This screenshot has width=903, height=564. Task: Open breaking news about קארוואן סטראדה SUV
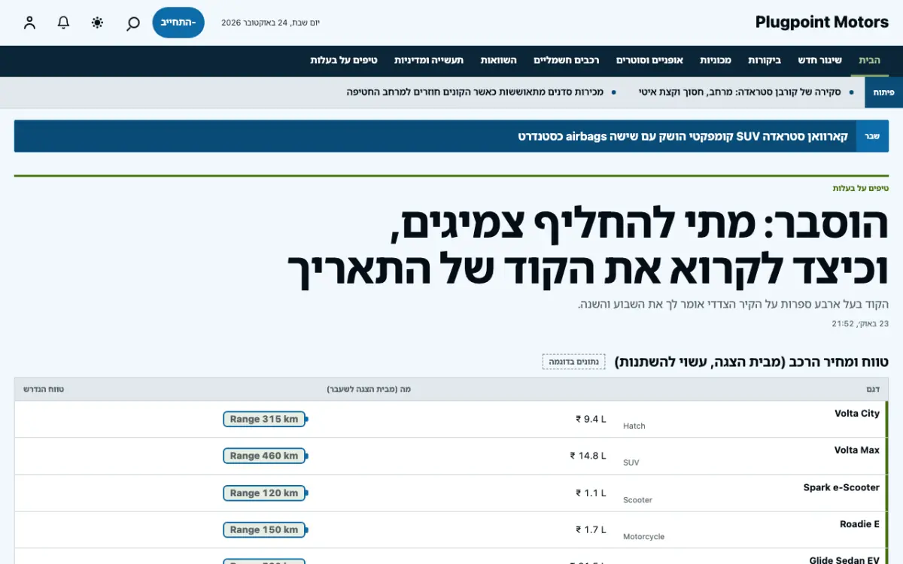pyautogui.click(x=683, y=136)
